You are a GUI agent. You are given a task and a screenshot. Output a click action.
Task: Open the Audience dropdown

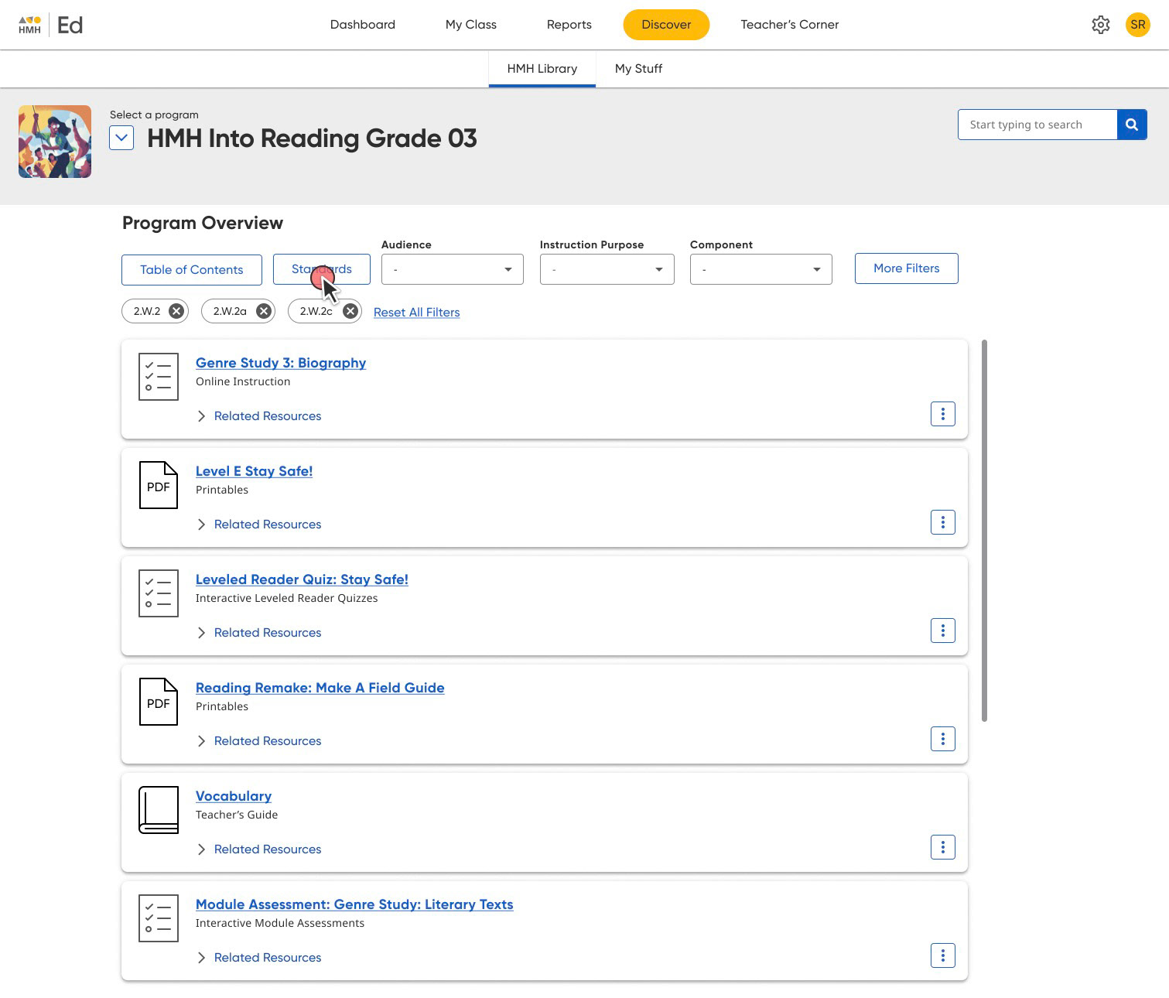pos(453,269)
